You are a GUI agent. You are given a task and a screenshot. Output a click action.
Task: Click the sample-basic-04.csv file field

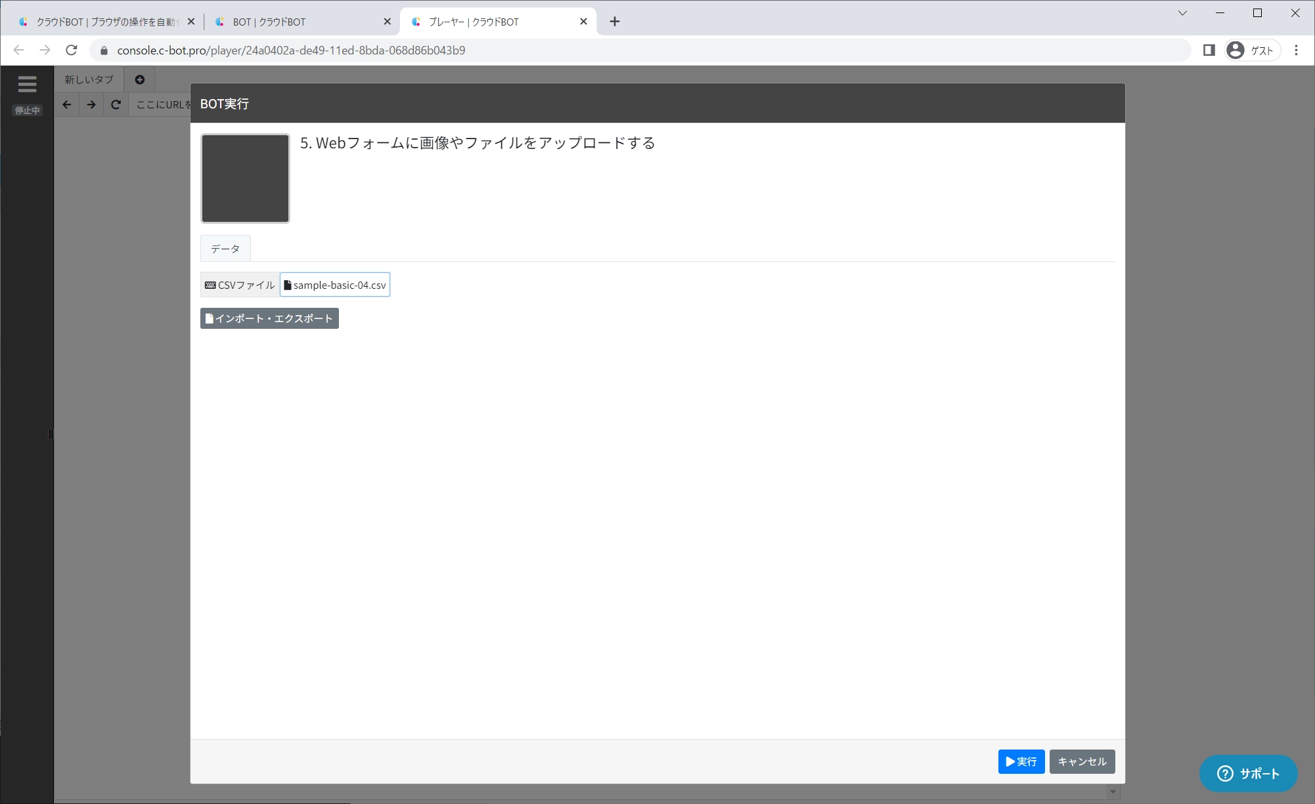tap(335, 285)
